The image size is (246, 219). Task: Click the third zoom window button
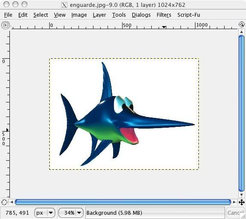[x=24, y=4]
